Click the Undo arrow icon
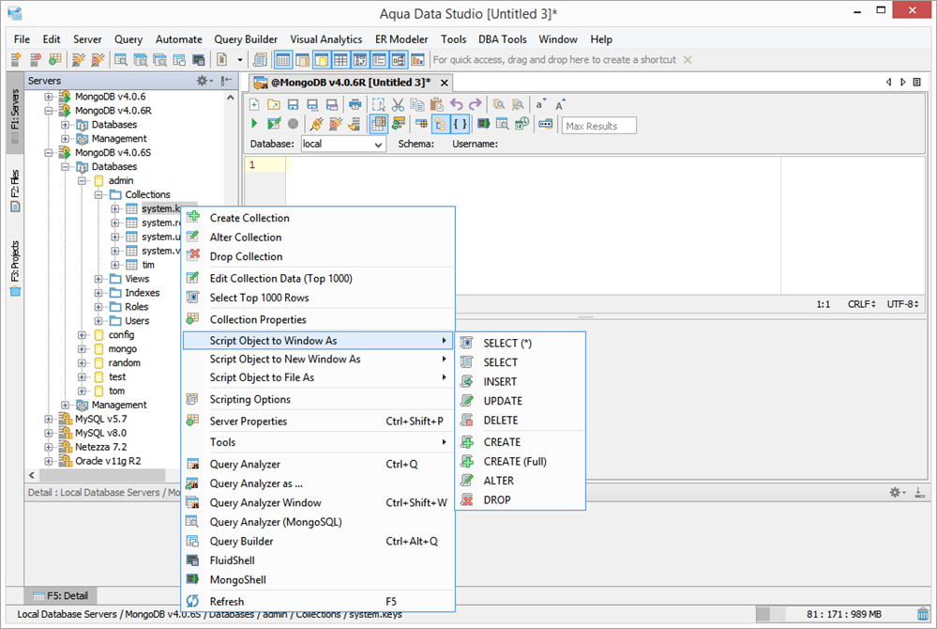This screenshot has width=937, height=629. (x=457, y=104)
